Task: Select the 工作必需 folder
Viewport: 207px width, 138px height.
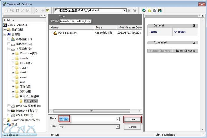Action: pyautogui.click(x=25, y=86)
